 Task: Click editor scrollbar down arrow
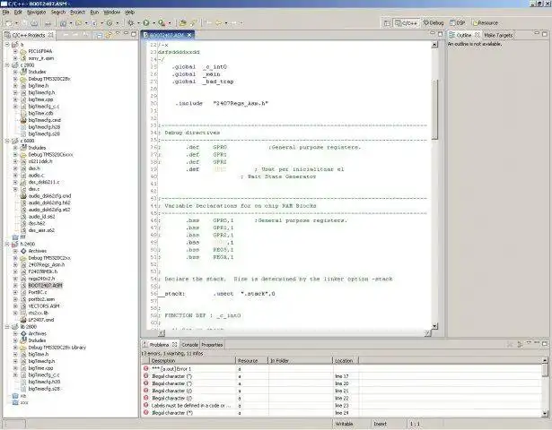tap(434, 326)
